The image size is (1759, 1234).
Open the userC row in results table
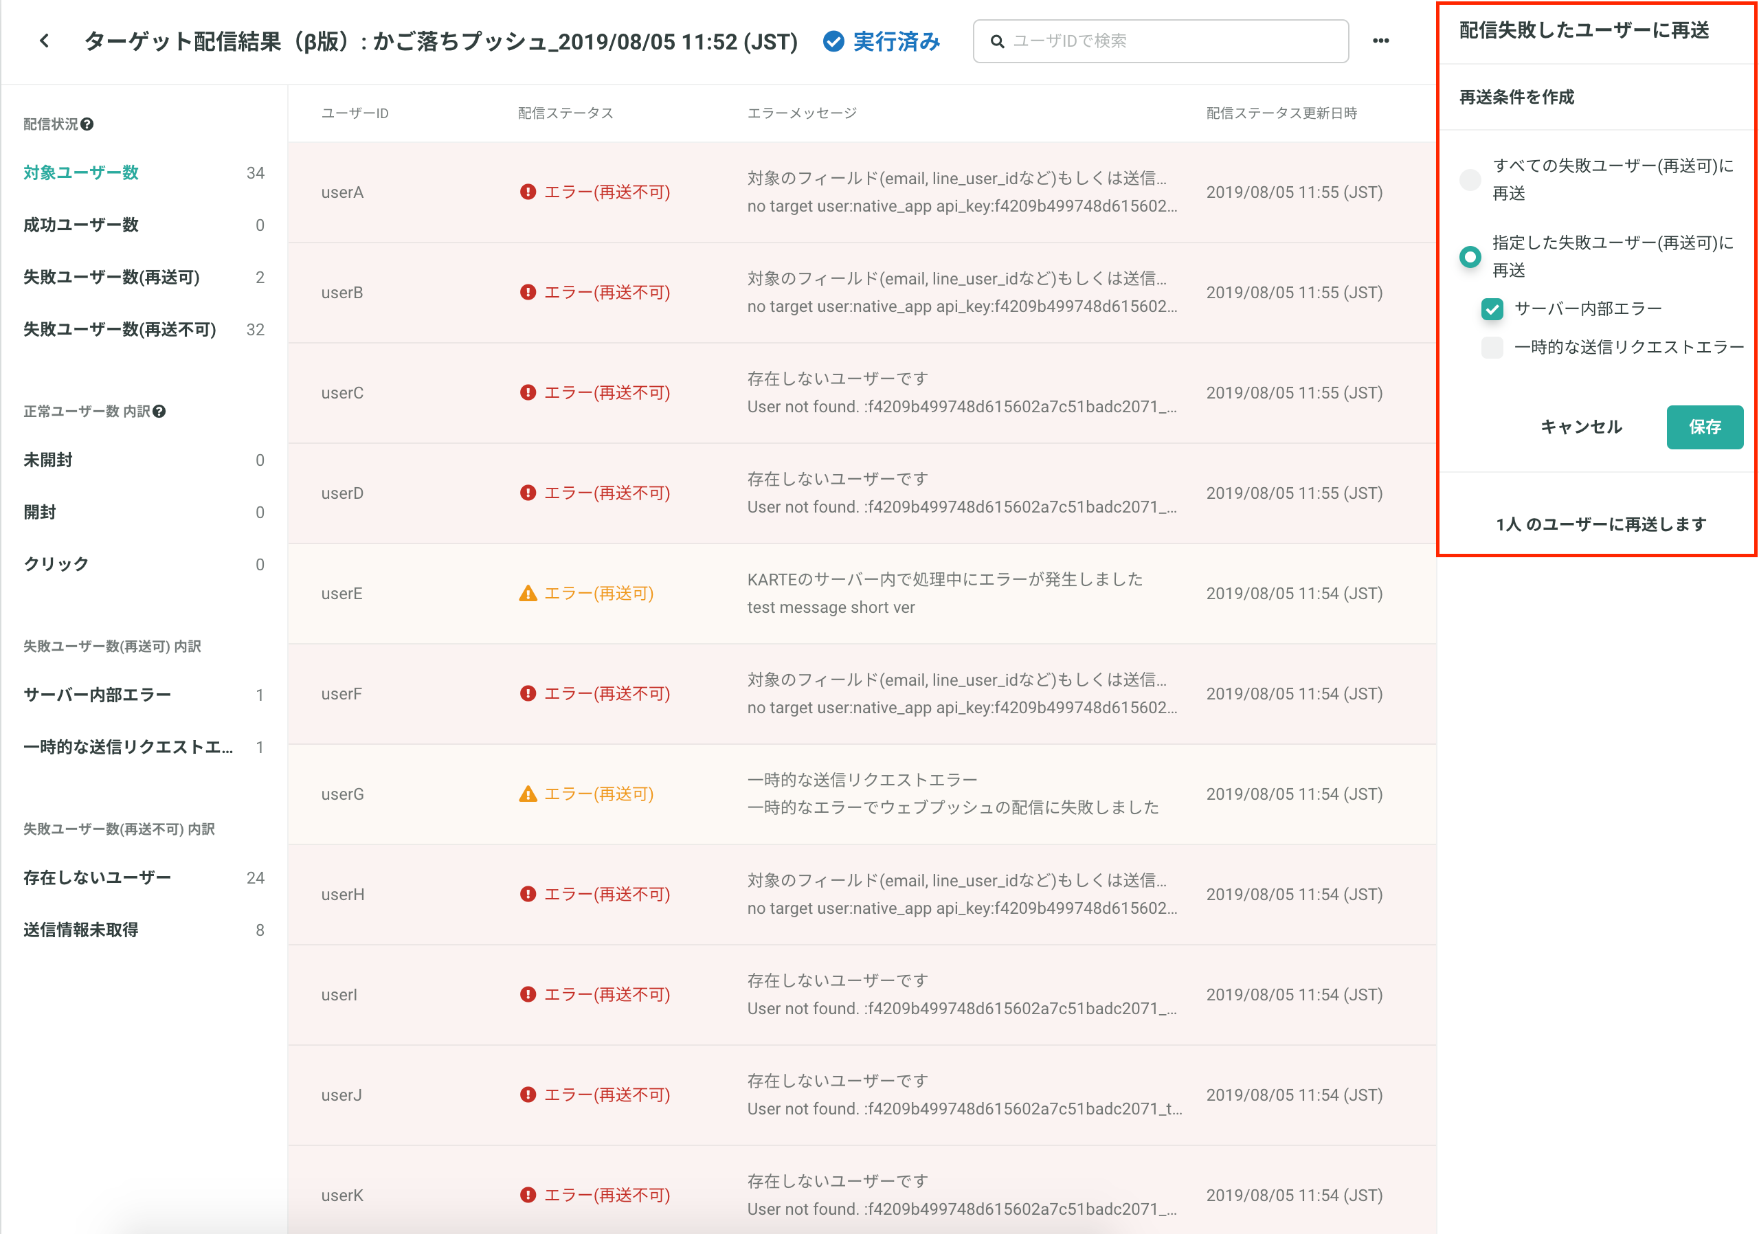862,393
